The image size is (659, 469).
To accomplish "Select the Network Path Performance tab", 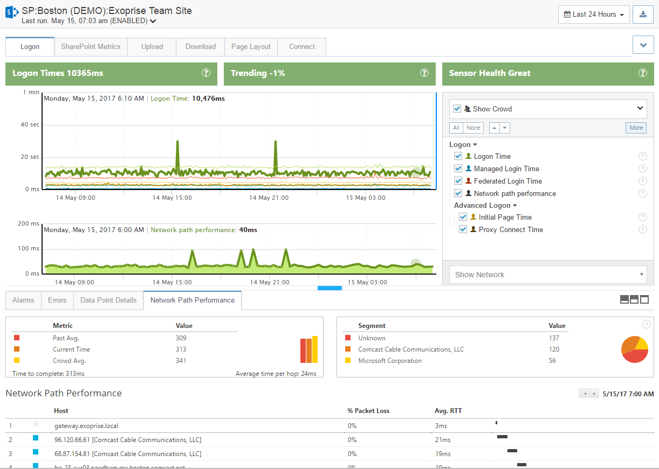I will point(193,300).
